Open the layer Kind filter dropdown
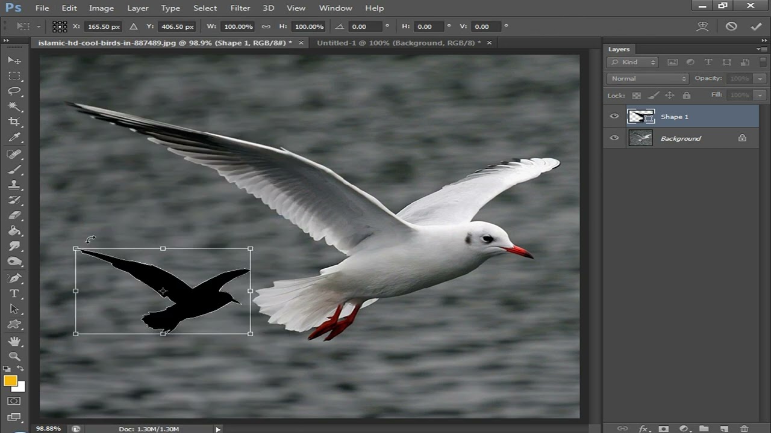The image size is (771, 433). pos(632,62)
